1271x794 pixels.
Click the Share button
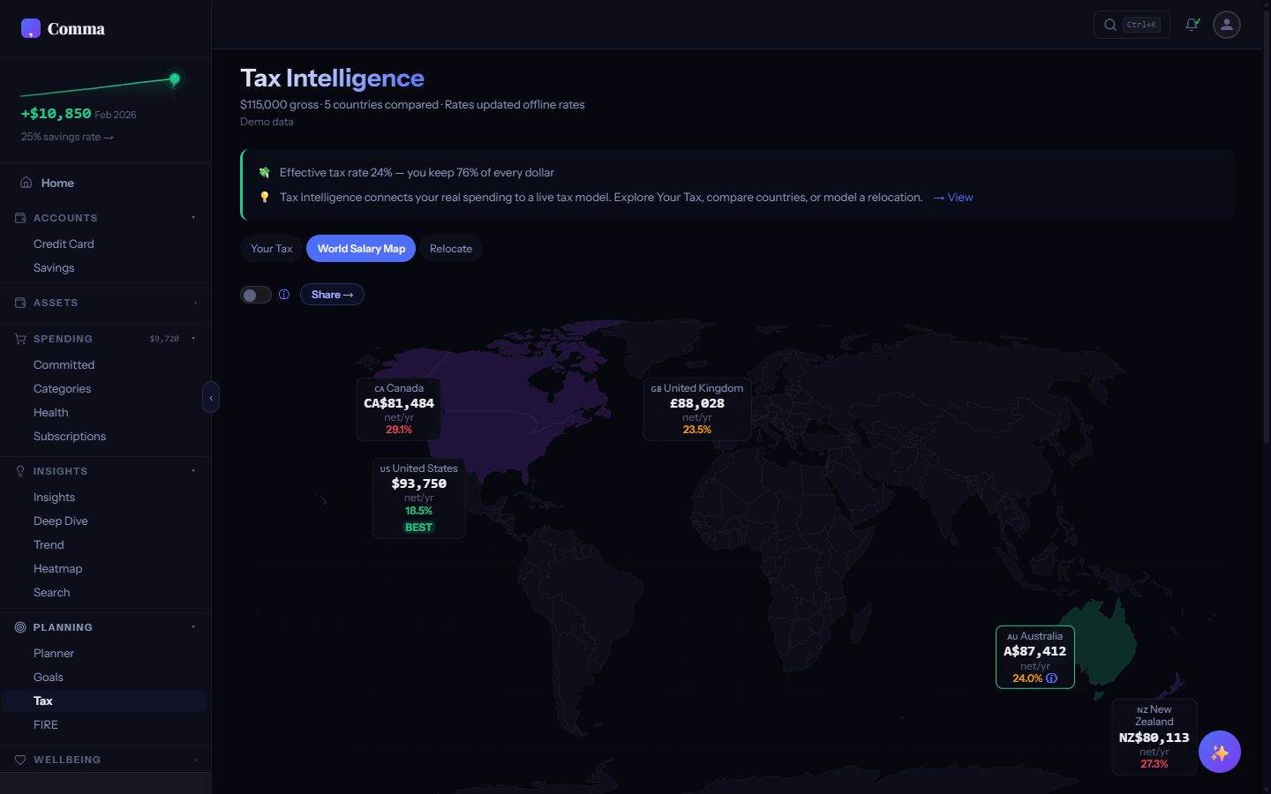click(x=332, y=295)
